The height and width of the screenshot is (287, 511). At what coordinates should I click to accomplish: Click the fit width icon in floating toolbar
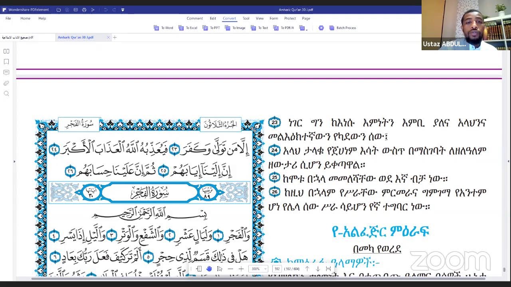pos(328,269)
